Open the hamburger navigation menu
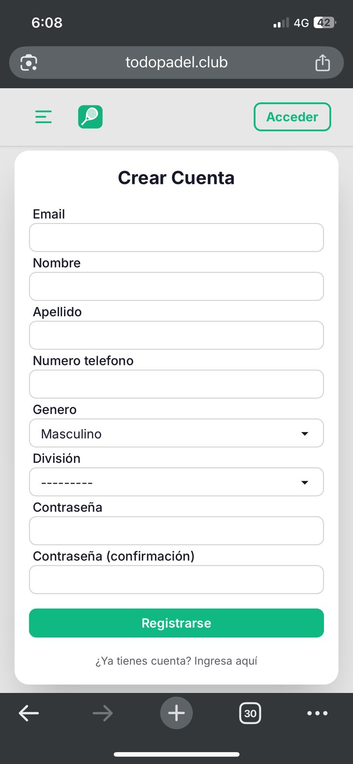 tap(43, 117)
